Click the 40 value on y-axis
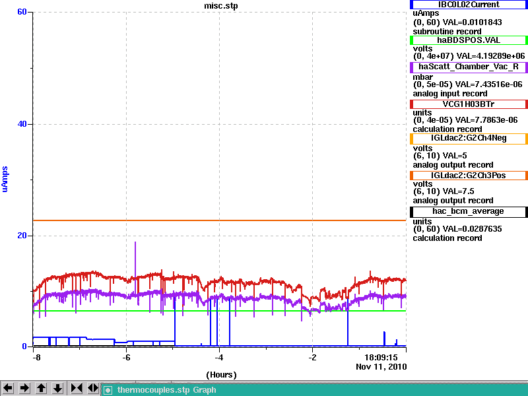The image size is (528, 396). coord(22,124)
